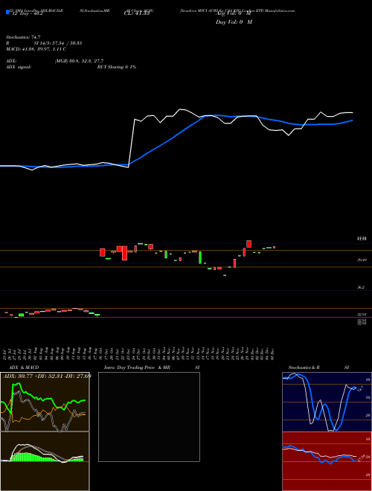The width and height of the screenshot is (372, 491).
Task: Click the 'BUY Slowing @ 1%' signal text
Action: [117, 67]
